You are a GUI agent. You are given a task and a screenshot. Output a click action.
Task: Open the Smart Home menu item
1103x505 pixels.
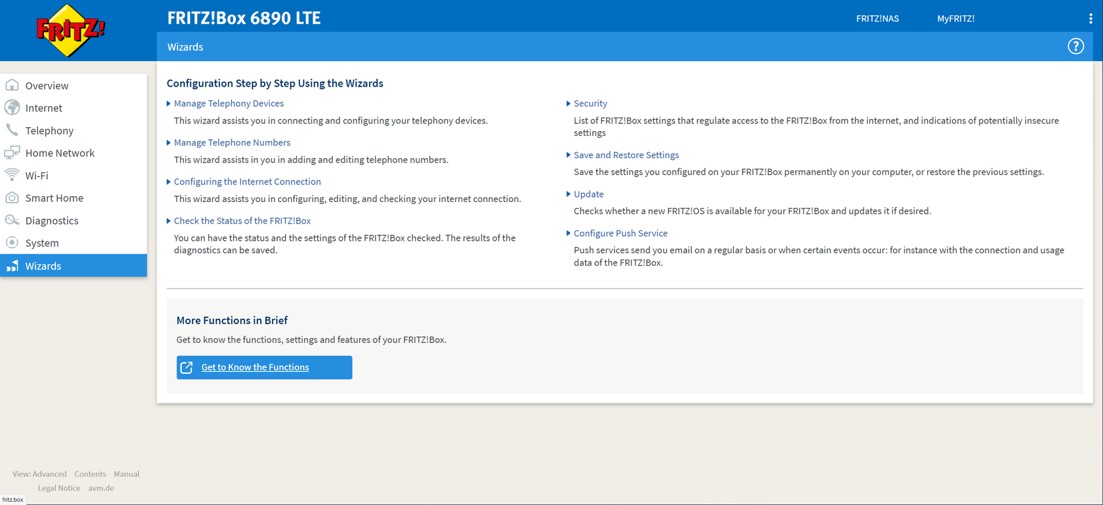pos(74,198)
